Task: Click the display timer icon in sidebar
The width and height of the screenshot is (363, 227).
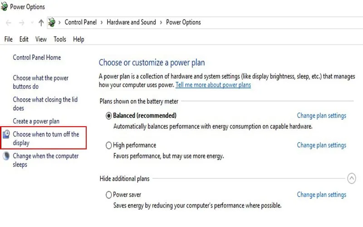Action: 6,134
